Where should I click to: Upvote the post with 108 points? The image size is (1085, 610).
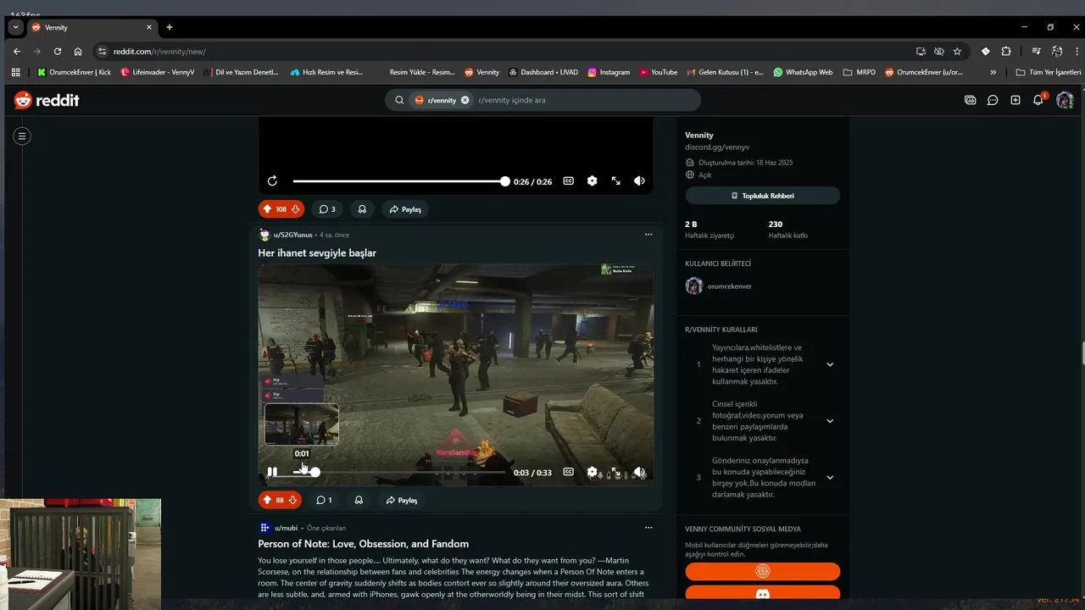(x=267, y=209)
